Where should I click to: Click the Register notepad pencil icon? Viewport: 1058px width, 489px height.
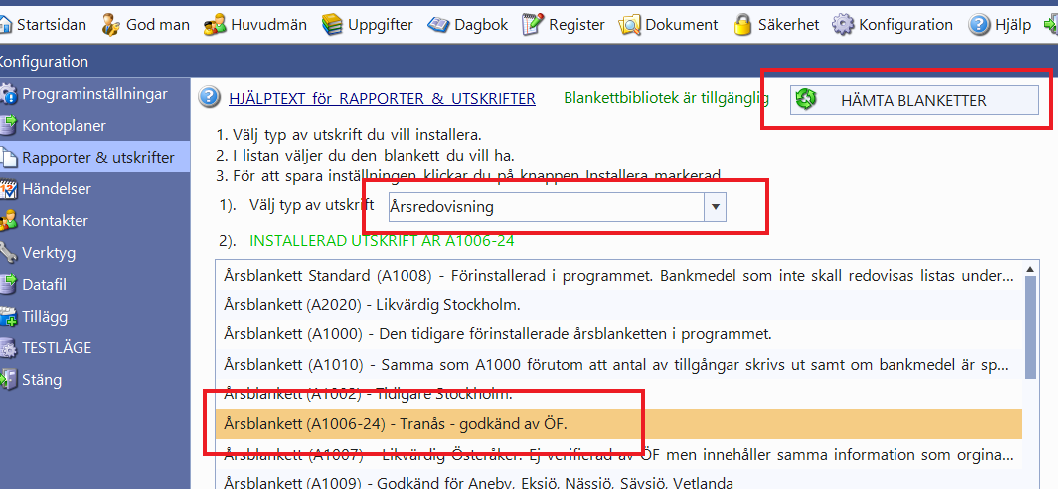pyautogui.click(x=533, y=25)
